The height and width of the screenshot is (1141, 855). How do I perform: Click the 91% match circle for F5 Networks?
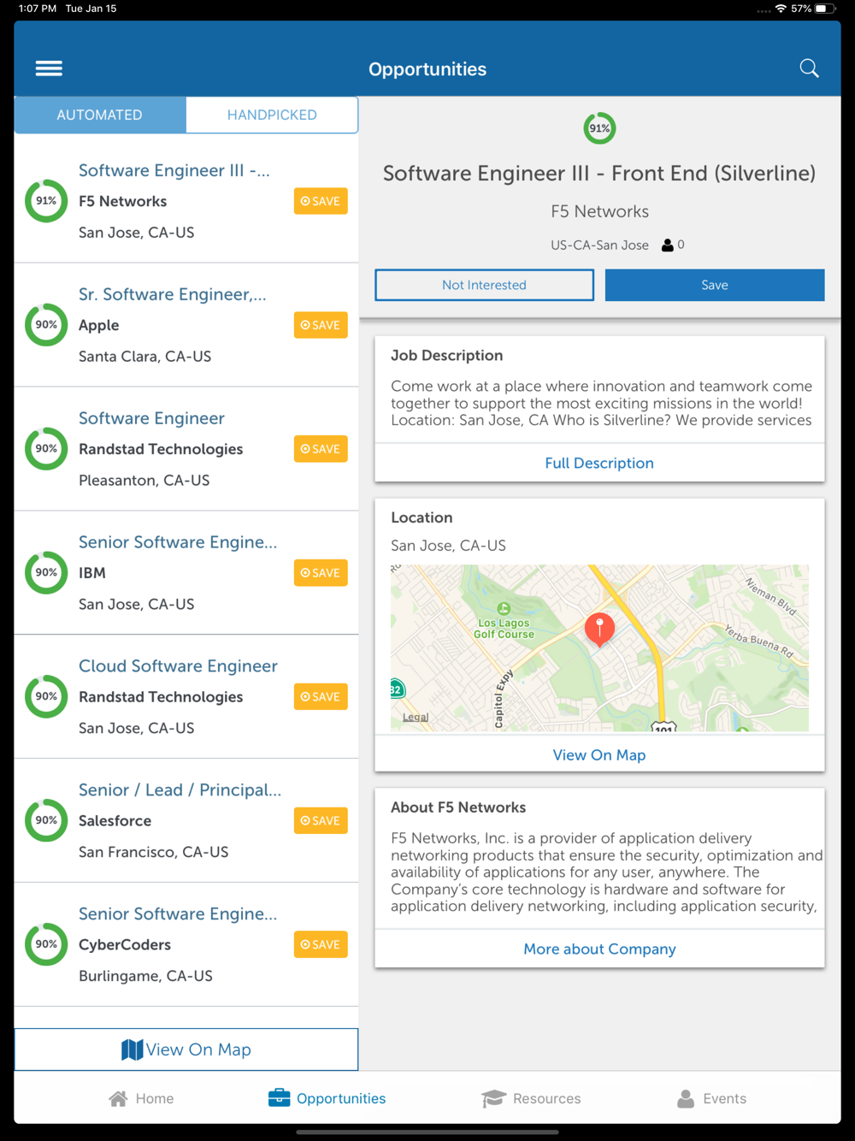(46, 201)
